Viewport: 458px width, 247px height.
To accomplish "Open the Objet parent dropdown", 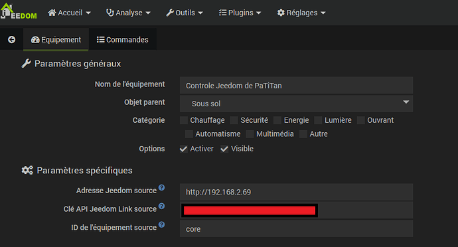I will [x=296, y=104].
